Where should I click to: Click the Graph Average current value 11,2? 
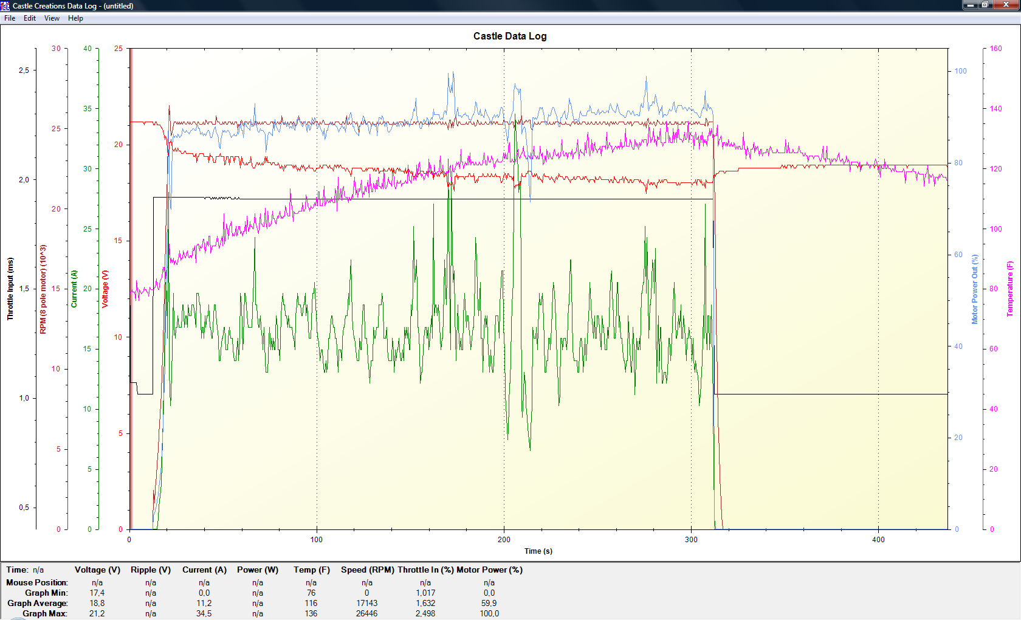coord(204,604)
